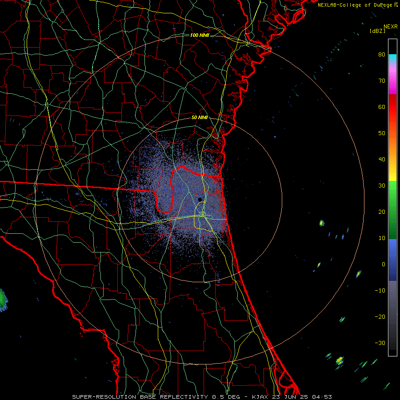Click the -30 value on the dBZ scale

(380, 343)
